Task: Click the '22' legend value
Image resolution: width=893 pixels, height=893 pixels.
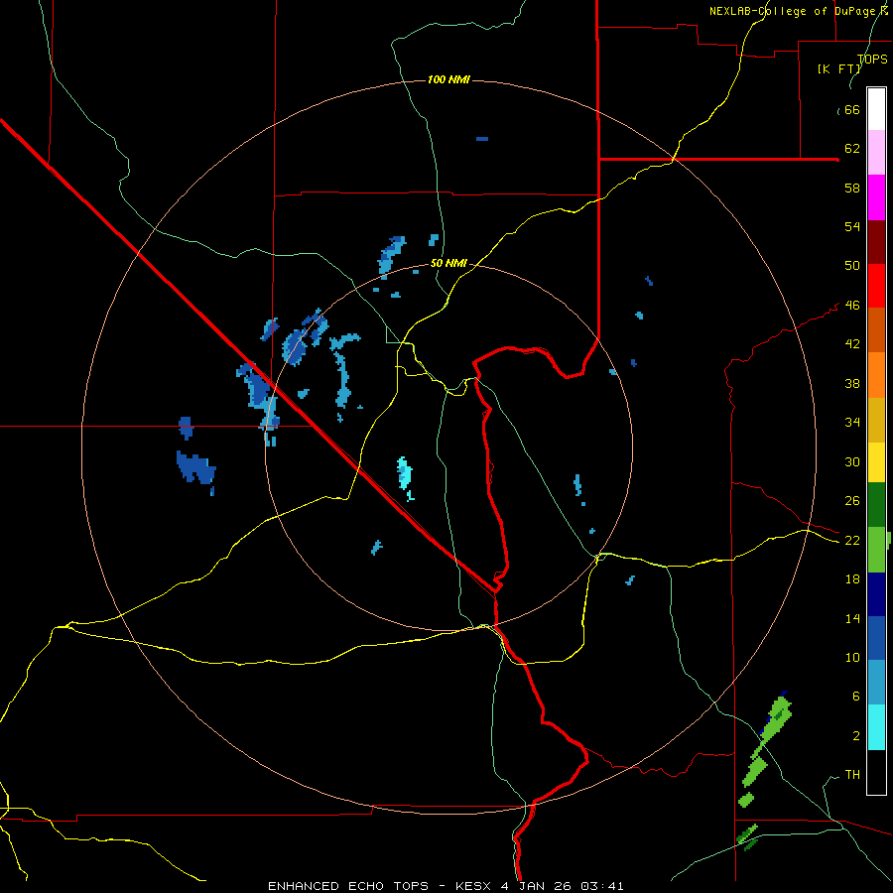Action: coord(852,540)
